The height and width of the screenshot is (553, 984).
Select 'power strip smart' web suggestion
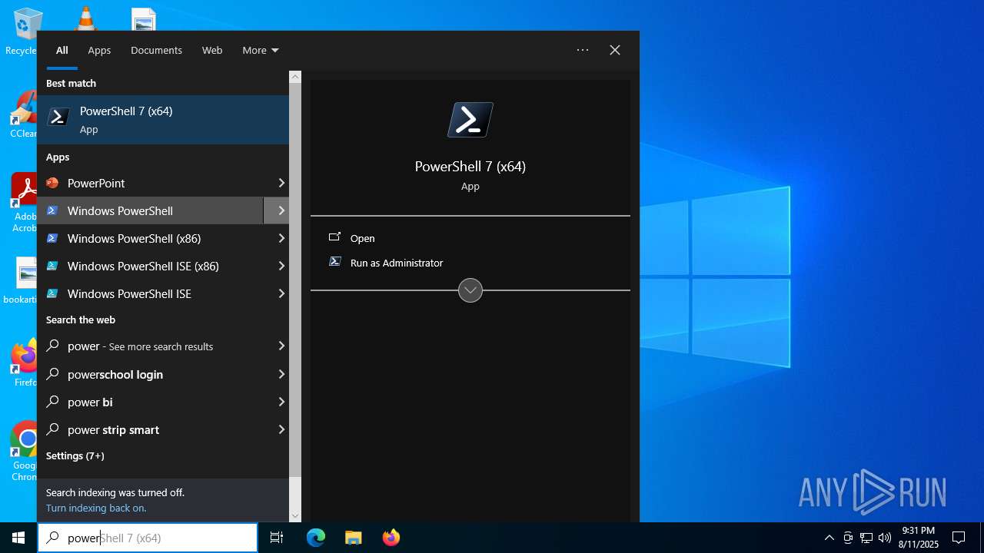[163, 429]
